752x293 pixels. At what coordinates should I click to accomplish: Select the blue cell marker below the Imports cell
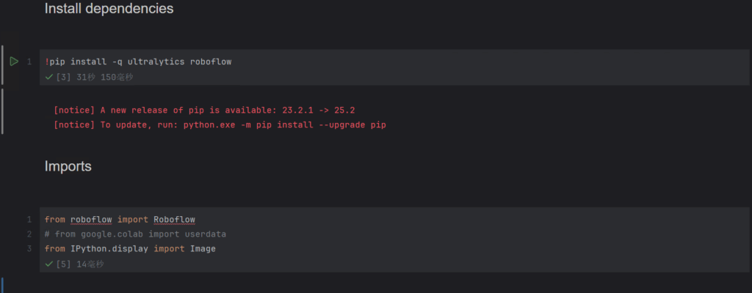[x=2, y=285]
